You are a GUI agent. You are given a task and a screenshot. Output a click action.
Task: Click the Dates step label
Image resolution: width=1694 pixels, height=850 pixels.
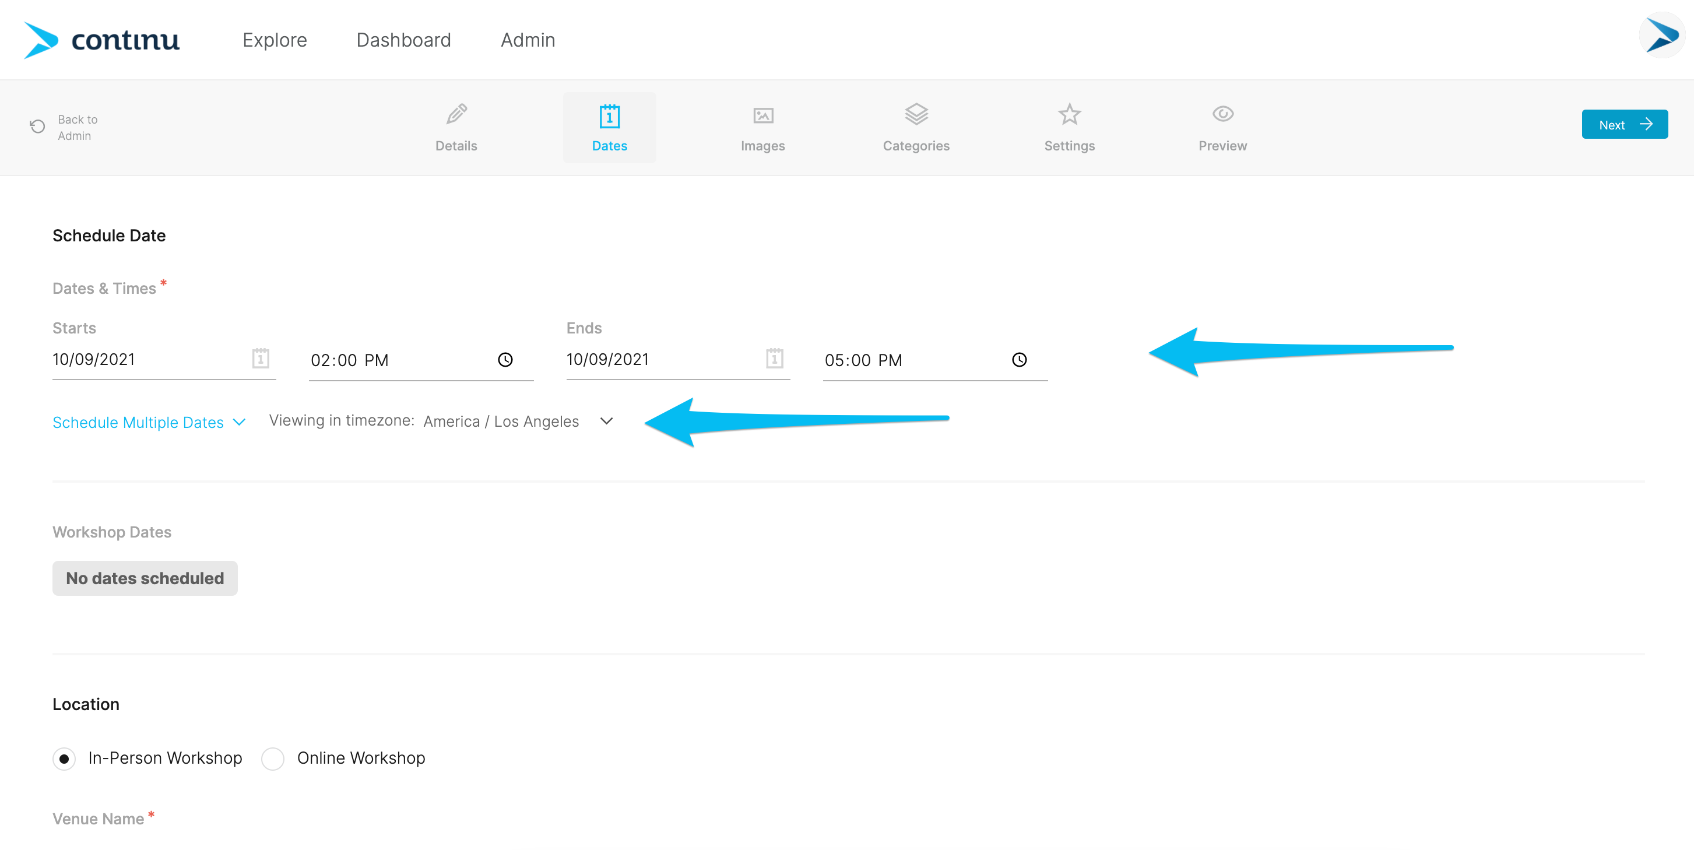tap(610, 146)
